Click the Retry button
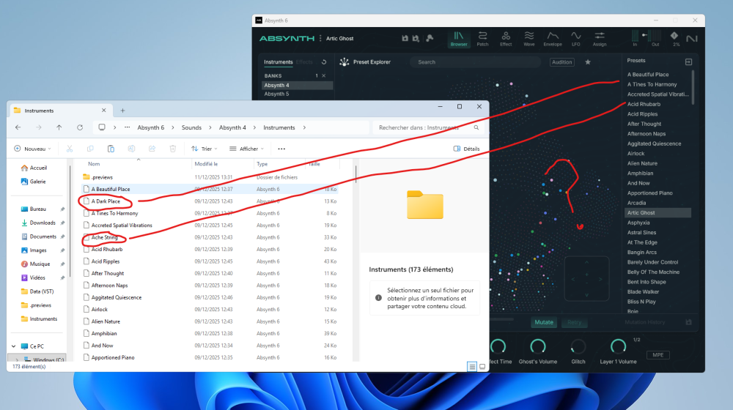The width and height of the screenshot is (733, 410). pyautogui.click(x=574, y=322)
